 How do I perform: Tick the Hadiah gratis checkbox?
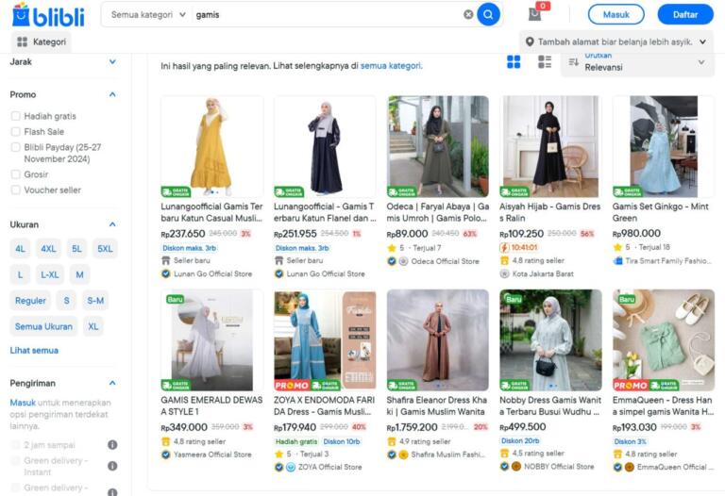click(x=16, y=116)
